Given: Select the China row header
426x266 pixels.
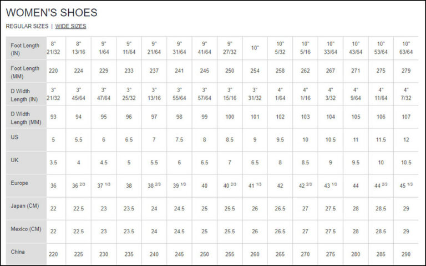Looking at the screenshot, I should click(x=25, y=252).
